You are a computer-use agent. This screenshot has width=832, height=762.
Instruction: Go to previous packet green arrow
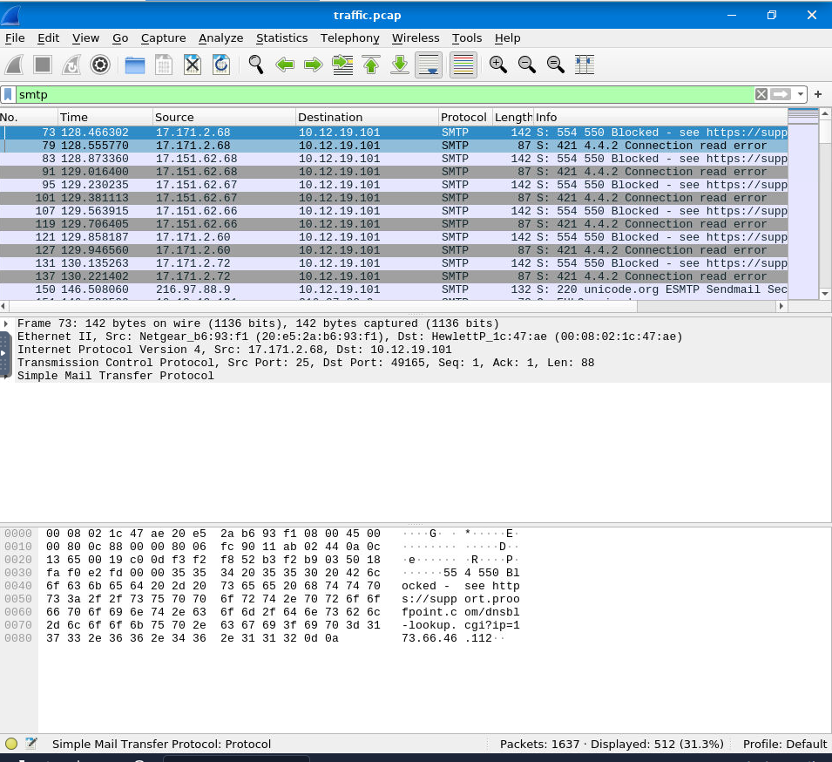[x=285, y=65]
